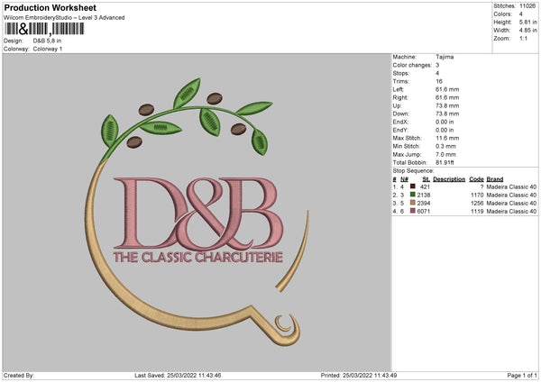541x382 pixels.
Task: Click the D&B embroidery design preview
Action: [x=197, y=213]
